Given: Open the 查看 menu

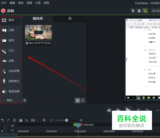Looking at the screenshot, I should click(x=29, y=3).
